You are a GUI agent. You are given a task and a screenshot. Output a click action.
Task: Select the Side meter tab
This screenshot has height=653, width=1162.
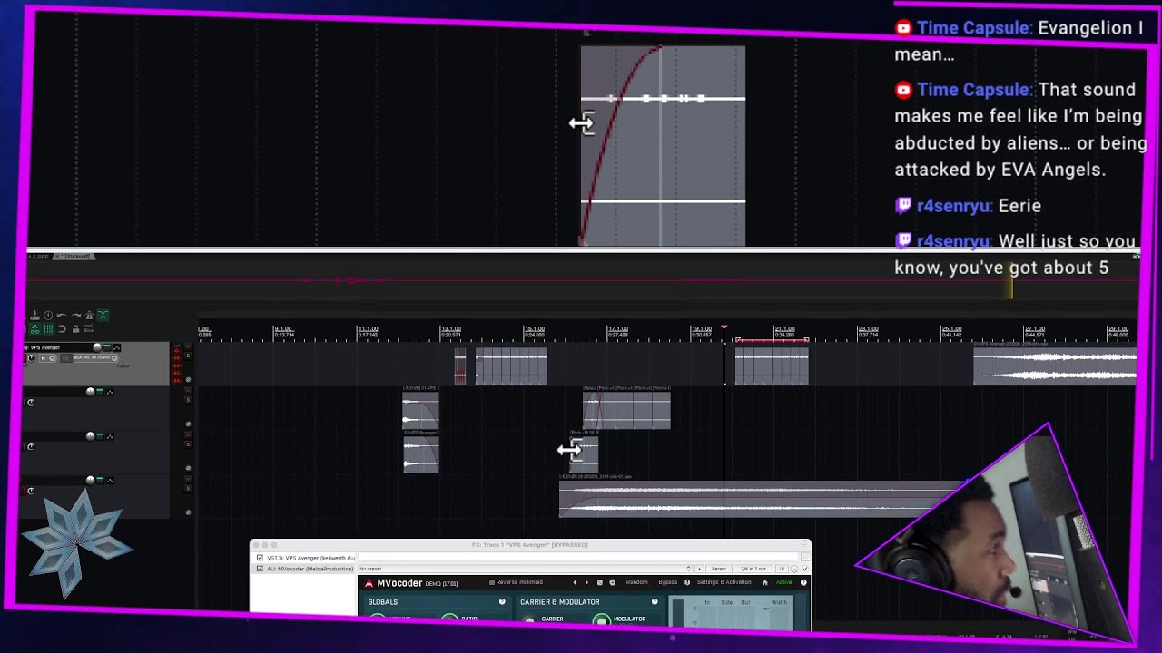[x=727, y=602]
